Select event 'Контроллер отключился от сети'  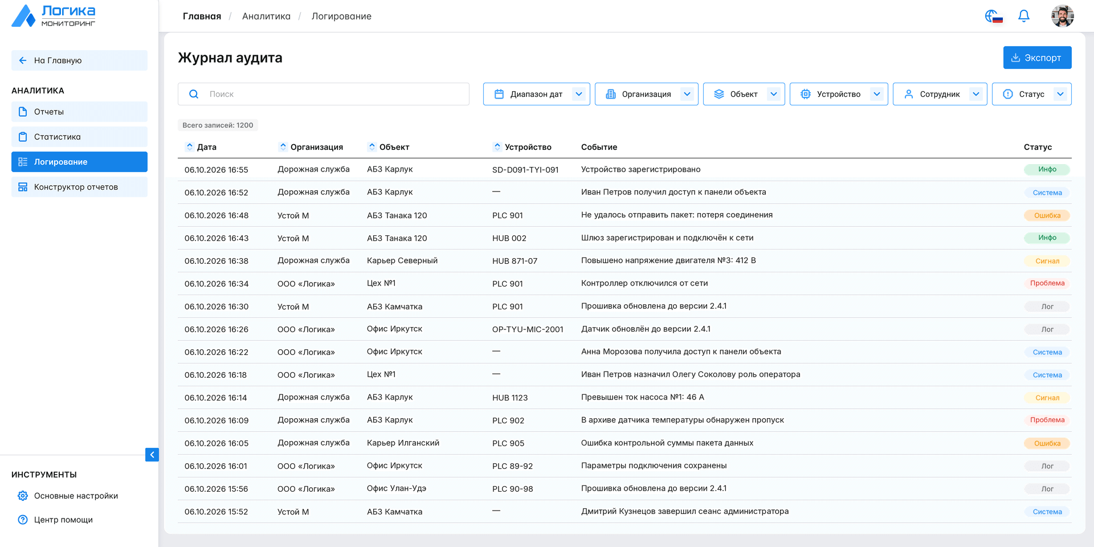(644, 283)
